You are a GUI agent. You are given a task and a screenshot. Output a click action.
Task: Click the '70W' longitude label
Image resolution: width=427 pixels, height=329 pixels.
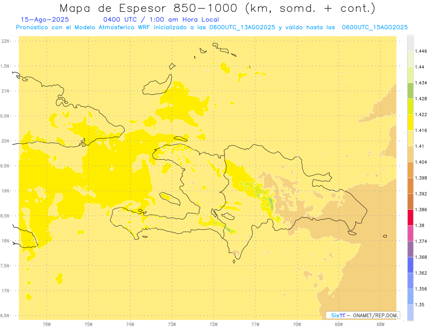pyautogui.click(x=297, y=324)
